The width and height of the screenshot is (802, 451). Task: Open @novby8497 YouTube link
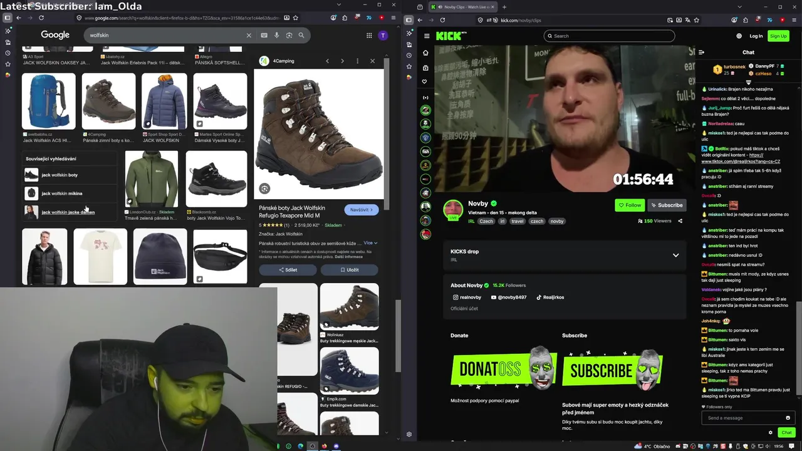pos(509,298)
